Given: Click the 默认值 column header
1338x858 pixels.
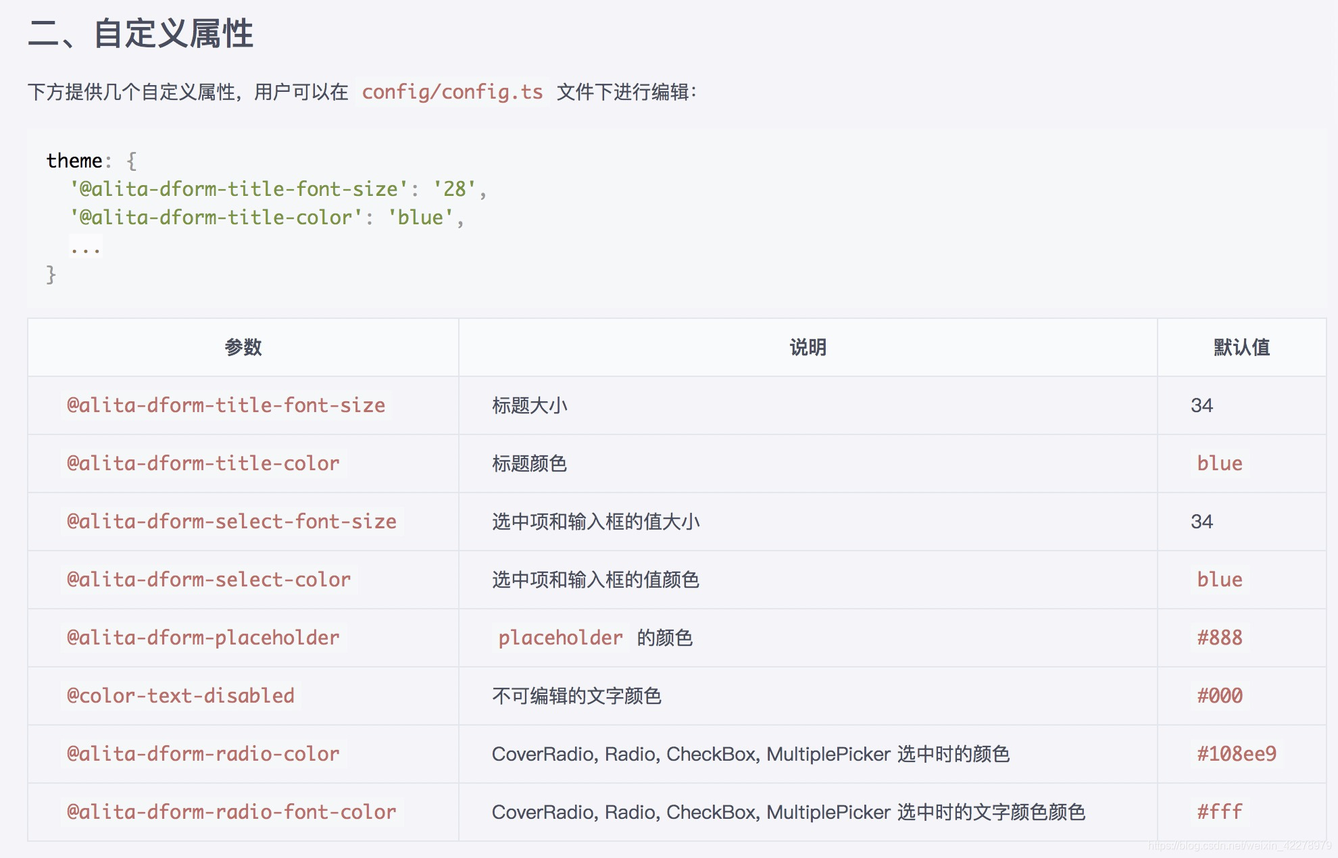Looking at the screenshot, I should (1241, 347).
